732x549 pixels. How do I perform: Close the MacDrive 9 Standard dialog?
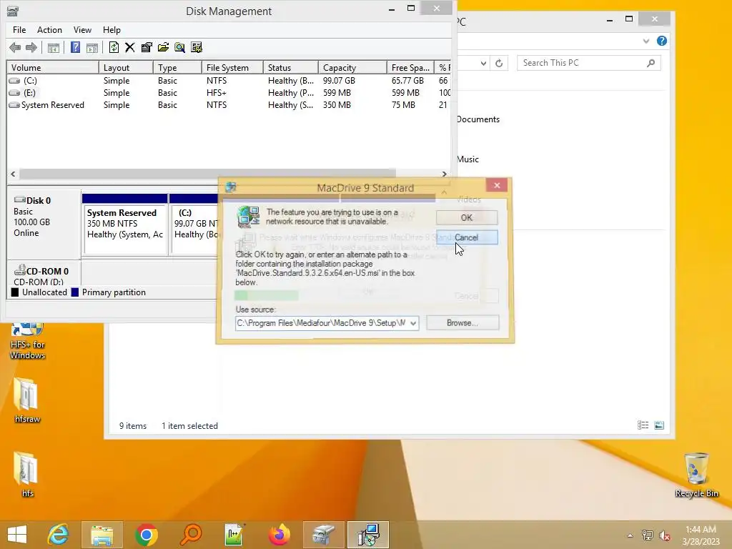pos(497,185)
